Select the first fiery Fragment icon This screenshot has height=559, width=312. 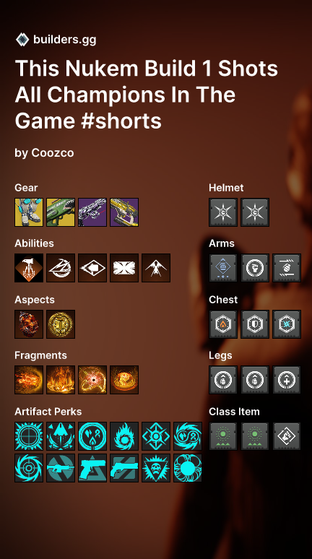pyautogui.click(x=29, y=380)
